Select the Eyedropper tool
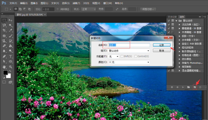208x120 pixels. tap(11, 31)
